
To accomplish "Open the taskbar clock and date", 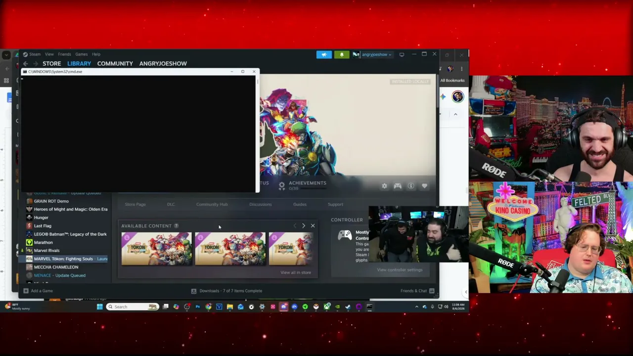I will (x=458, y=307).
